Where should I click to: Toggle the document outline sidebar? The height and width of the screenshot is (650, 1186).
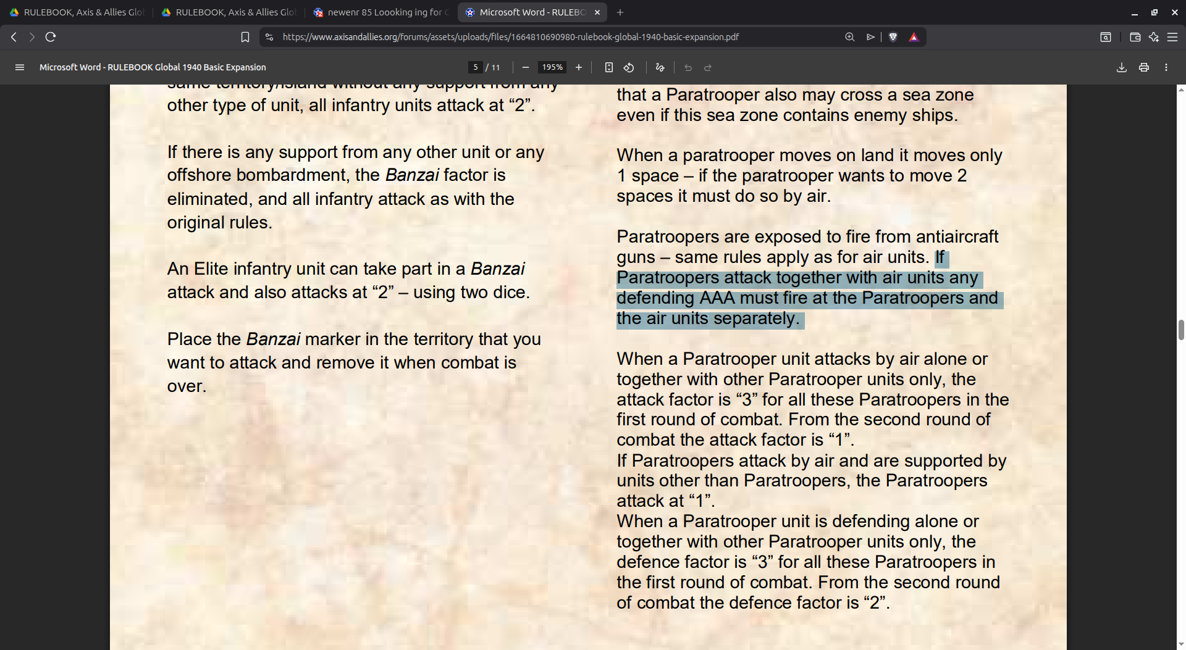pyautogui.click(x=20, y=67)
